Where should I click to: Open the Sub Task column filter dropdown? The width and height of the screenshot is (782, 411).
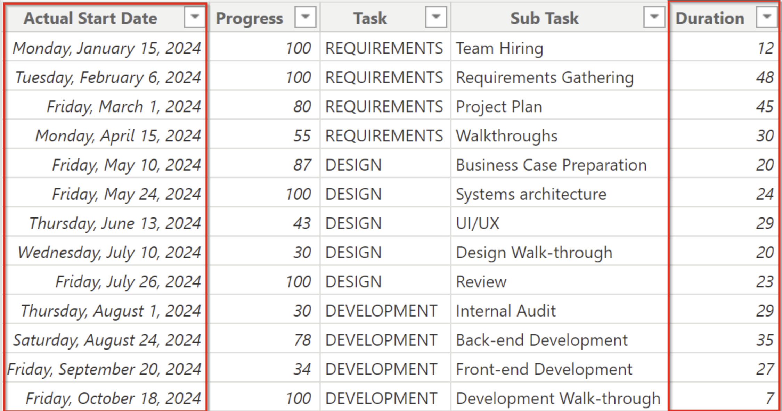[654, 17]
